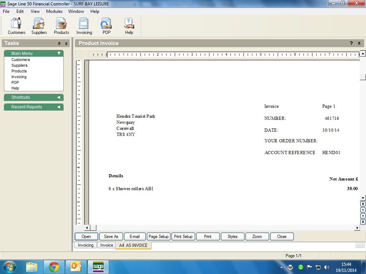Open Outlook from the taskbar
This screenshot has height=274, width=366.
(x=76, y=267)
